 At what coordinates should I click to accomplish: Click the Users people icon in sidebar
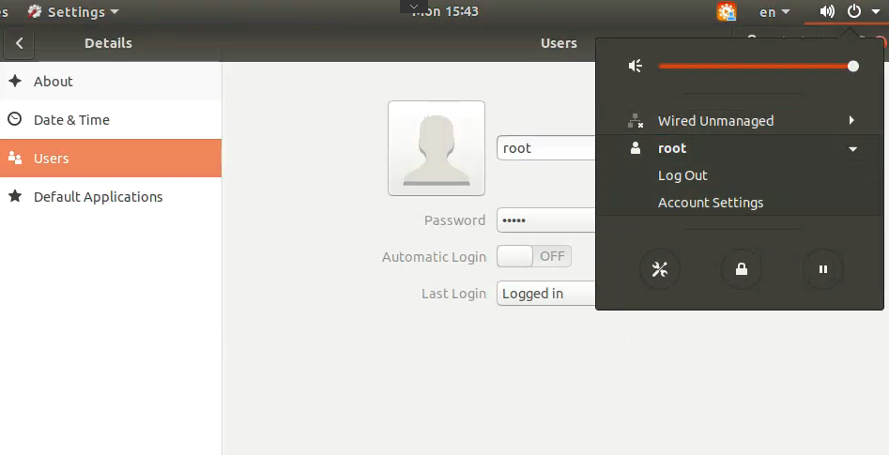pos(15,159)
